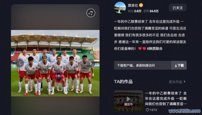Viewport: 202px width, 115px height.
Task: Open the username 糜昊伦 link
Action: click(133, 5)
